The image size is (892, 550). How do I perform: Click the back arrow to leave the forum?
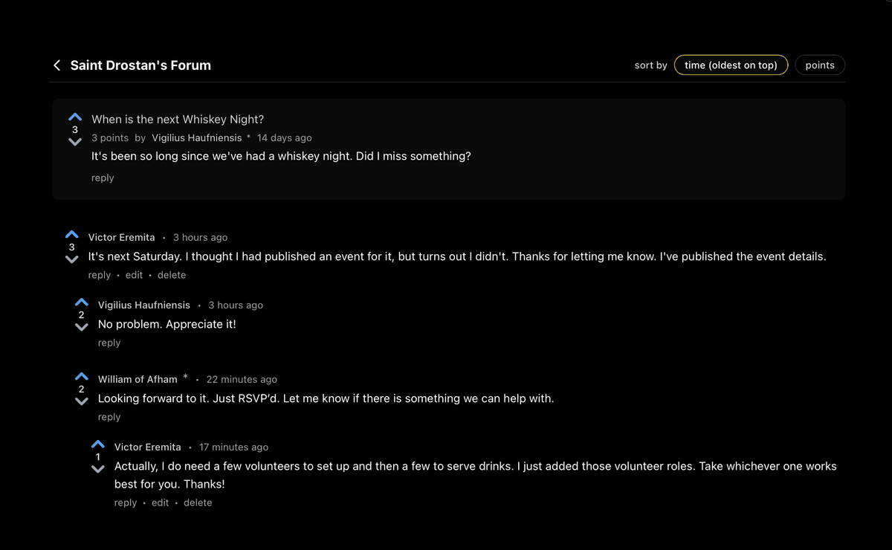coord(56,65)
